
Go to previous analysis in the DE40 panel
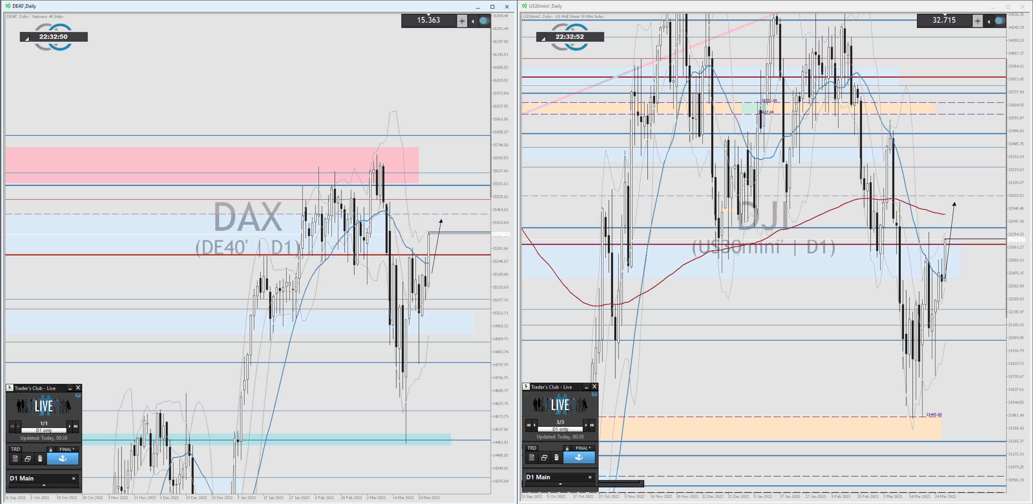(18, 426)
